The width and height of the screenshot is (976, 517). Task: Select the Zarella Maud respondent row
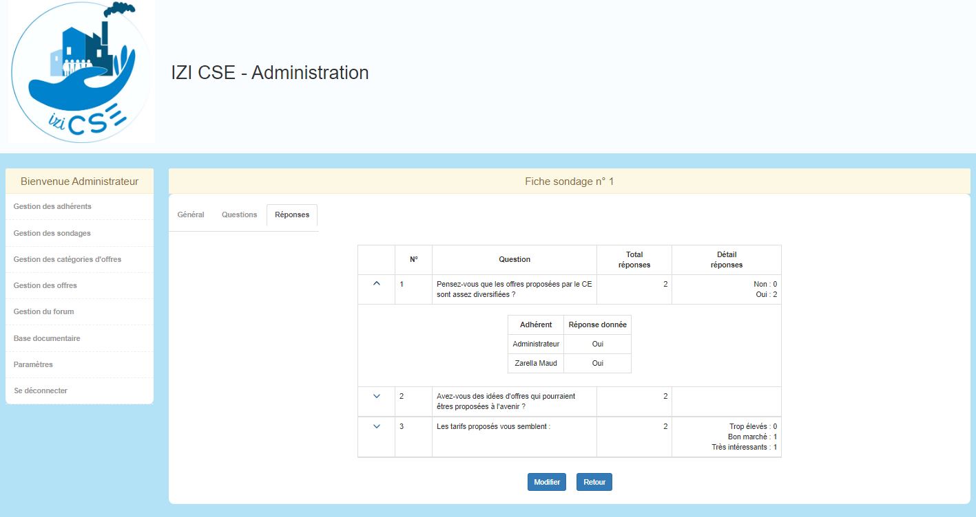click(x=535, y=363)
